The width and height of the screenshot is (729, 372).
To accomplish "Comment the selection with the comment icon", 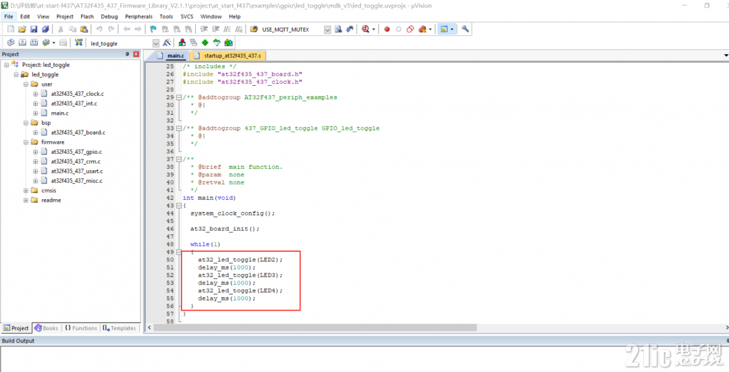I will click(x=227, y=29).
